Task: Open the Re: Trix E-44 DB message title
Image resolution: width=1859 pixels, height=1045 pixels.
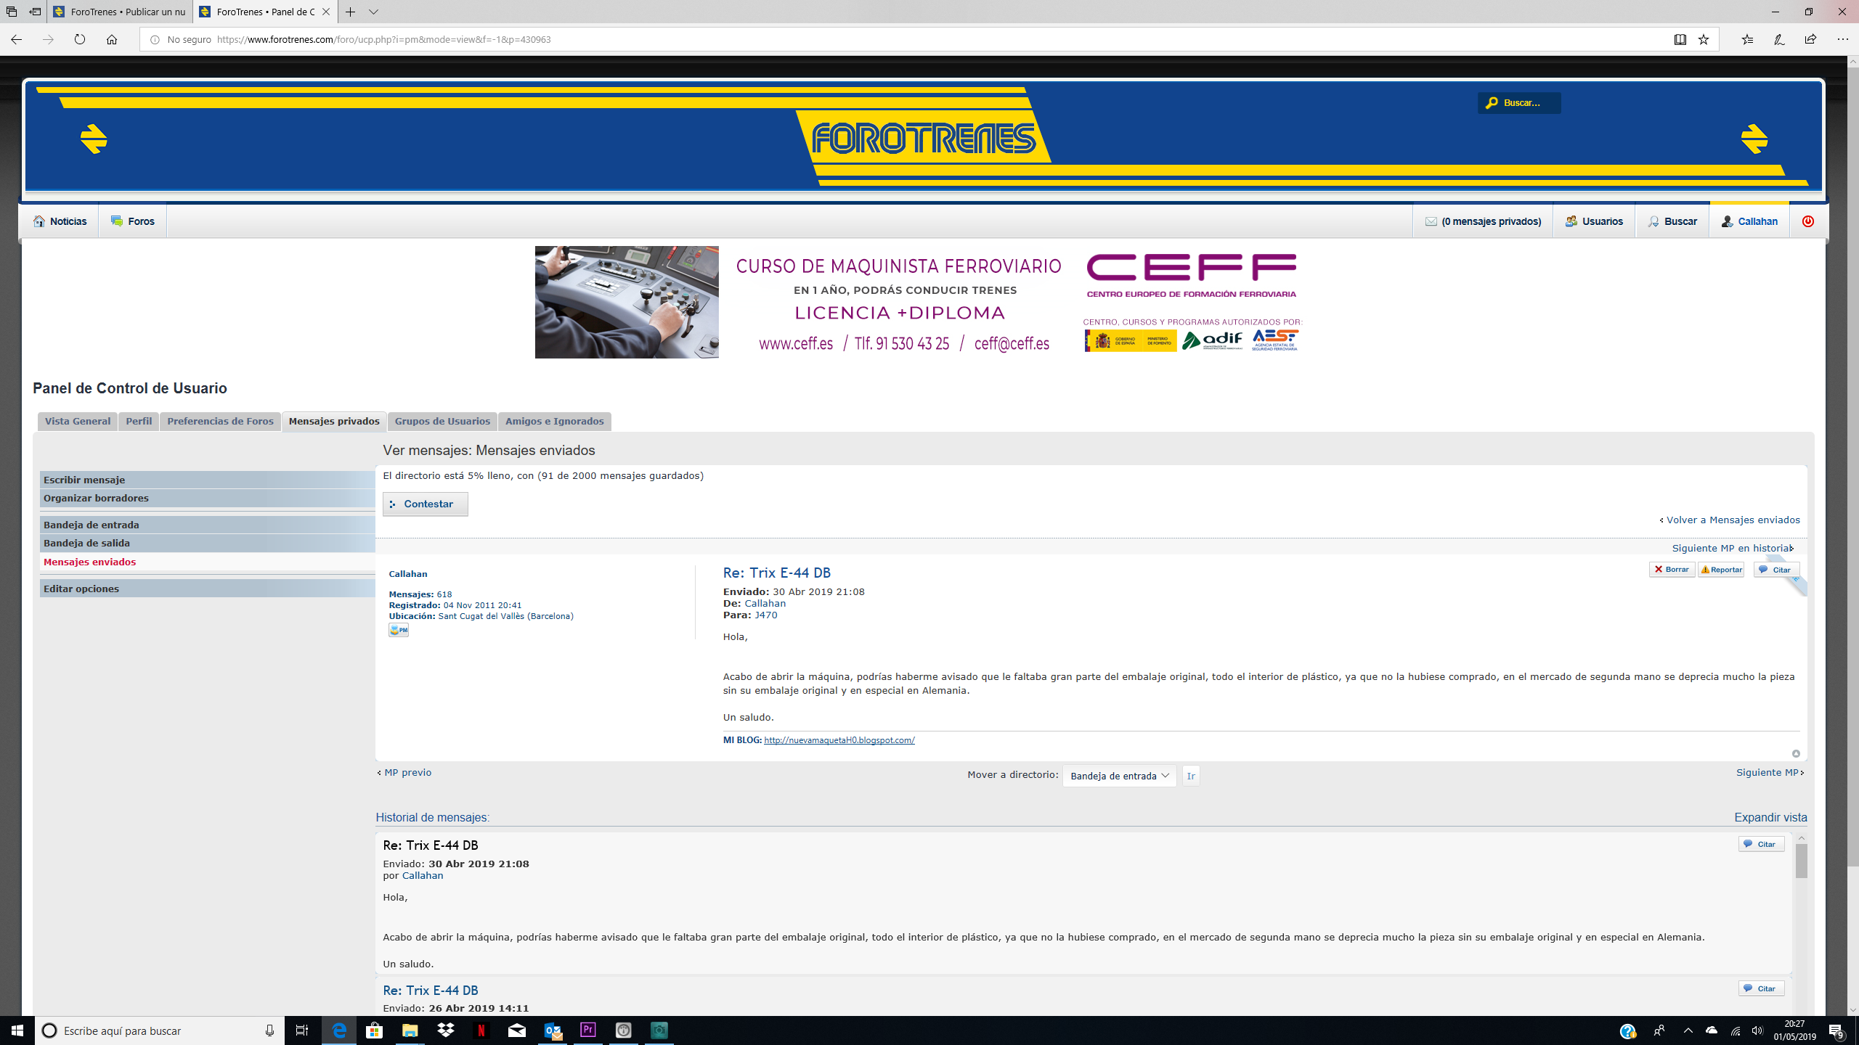Action: (776, 573)
